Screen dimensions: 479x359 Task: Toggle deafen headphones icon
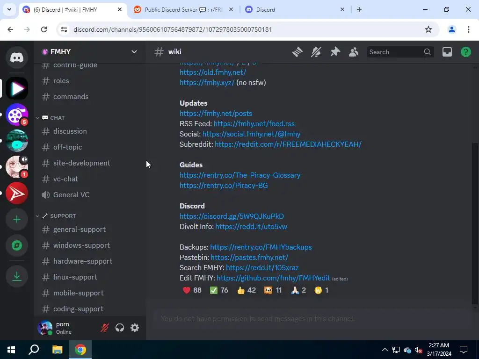[x=120, y=328]
